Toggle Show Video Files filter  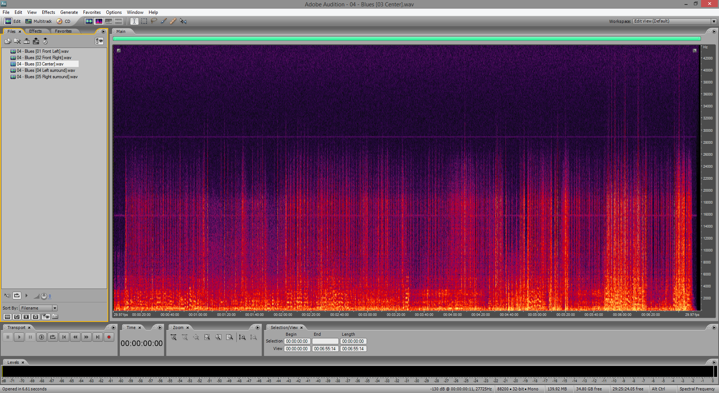pos(26,317)
